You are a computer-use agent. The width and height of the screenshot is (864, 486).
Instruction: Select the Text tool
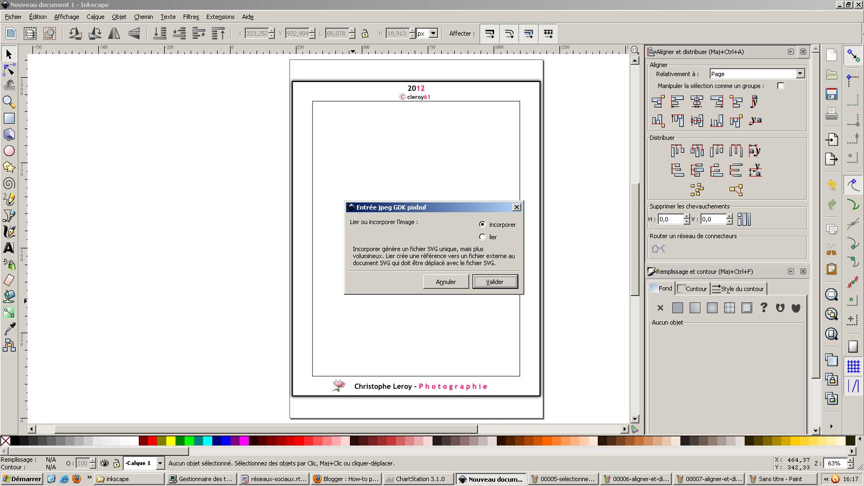[9, 248]
